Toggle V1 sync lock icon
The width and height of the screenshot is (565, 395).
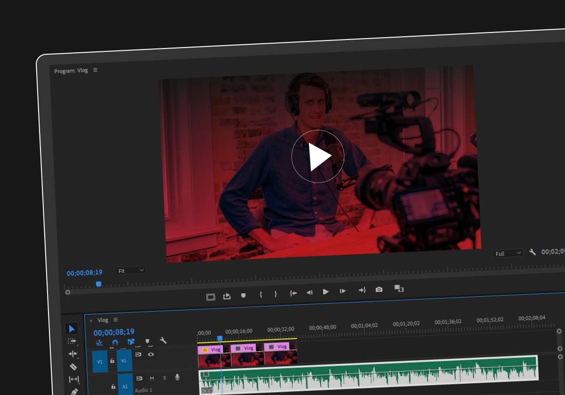pos(138,355)
